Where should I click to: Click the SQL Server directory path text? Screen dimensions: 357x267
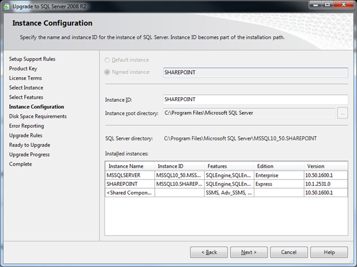click(240, 139)
